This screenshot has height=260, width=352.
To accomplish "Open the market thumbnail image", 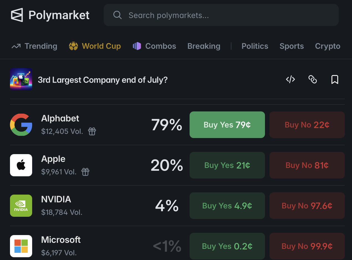I will 21,79.
